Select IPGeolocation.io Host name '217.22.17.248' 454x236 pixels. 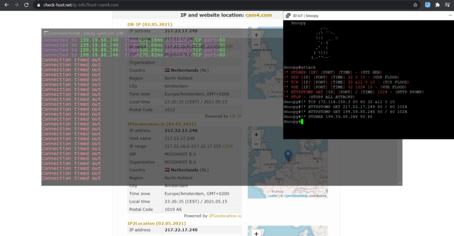[180, 138]
